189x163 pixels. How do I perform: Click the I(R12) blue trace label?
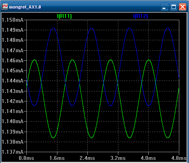pyautogui.click(x=140, y=16)
